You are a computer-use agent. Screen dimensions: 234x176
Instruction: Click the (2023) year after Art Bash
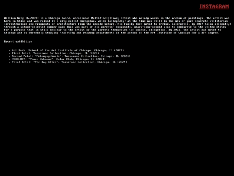[119, 50]
